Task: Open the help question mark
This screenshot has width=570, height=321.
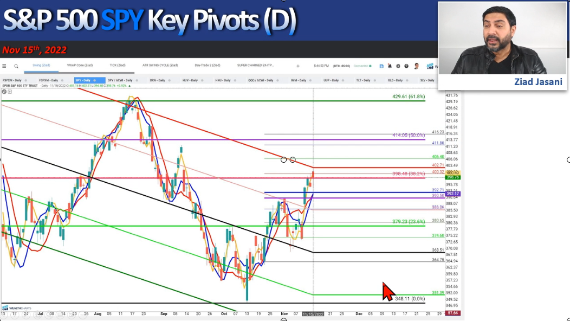Action: [406, 66]
